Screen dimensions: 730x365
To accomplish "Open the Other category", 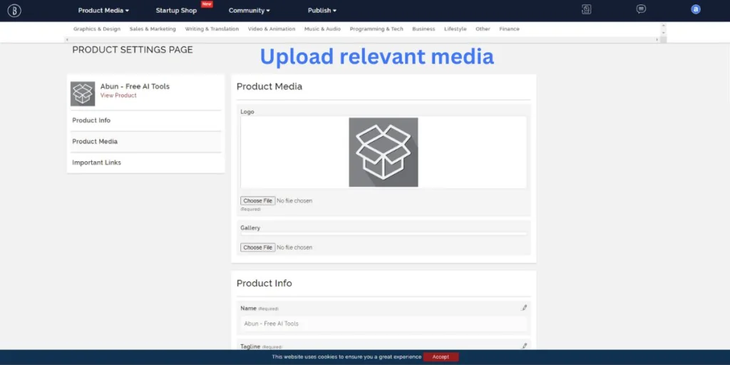I will 483,29.
